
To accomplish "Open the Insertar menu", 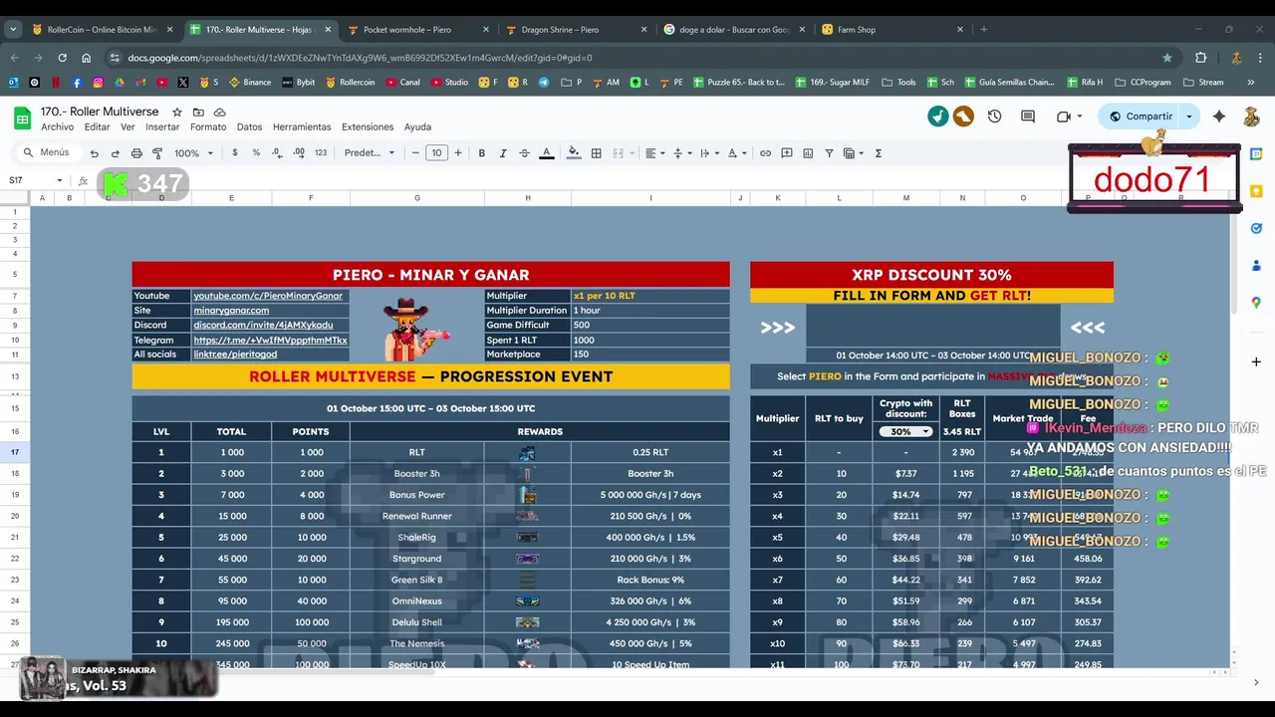I will (x=162, y=127).
